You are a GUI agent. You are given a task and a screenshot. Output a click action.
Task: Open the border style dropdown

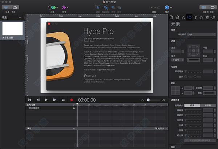click(178, 60)
